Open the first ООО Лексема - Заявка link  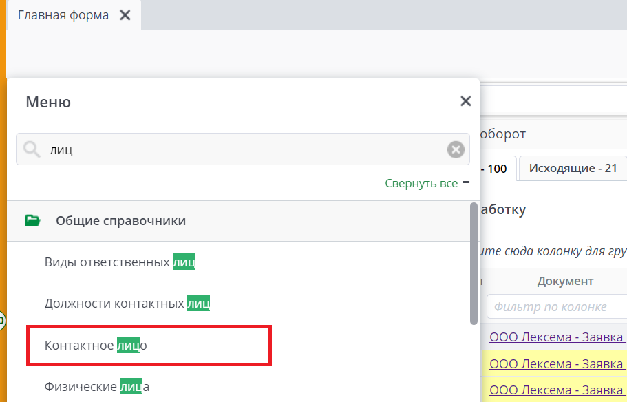tap(557, 337)
